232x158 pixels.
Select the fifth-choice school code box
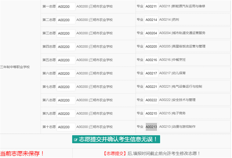tap(66, 60)
